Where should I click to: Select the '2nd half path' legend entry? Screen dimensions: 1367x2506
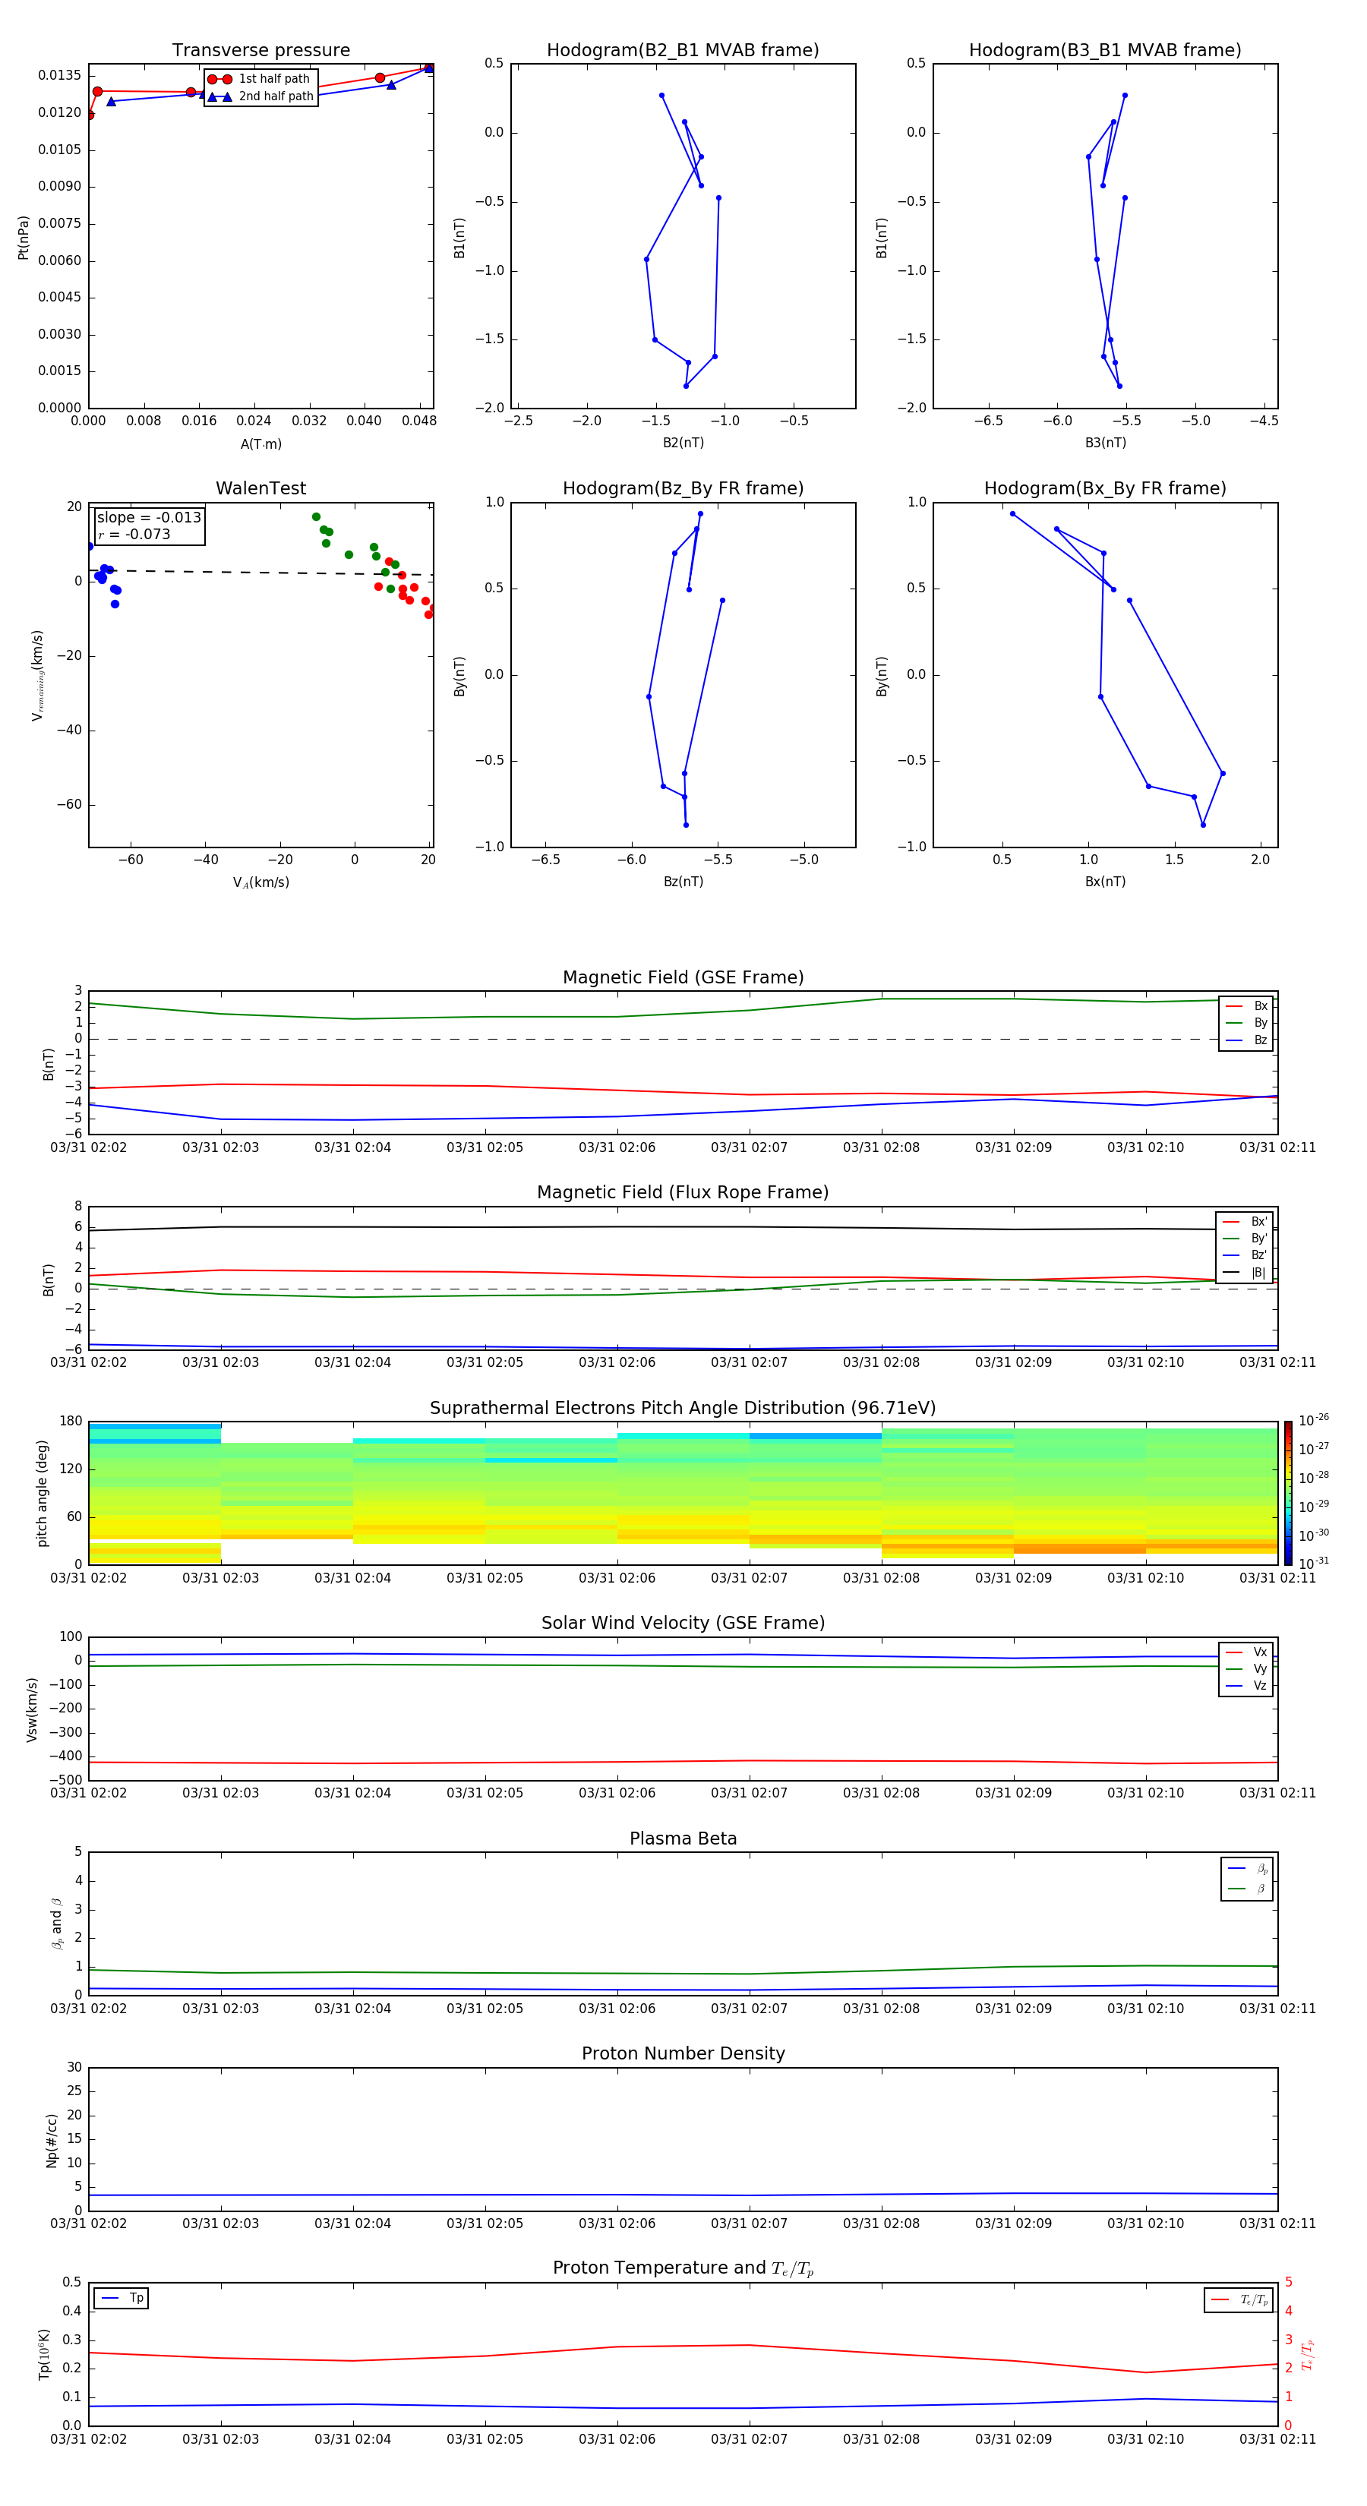tap(260, 96)
